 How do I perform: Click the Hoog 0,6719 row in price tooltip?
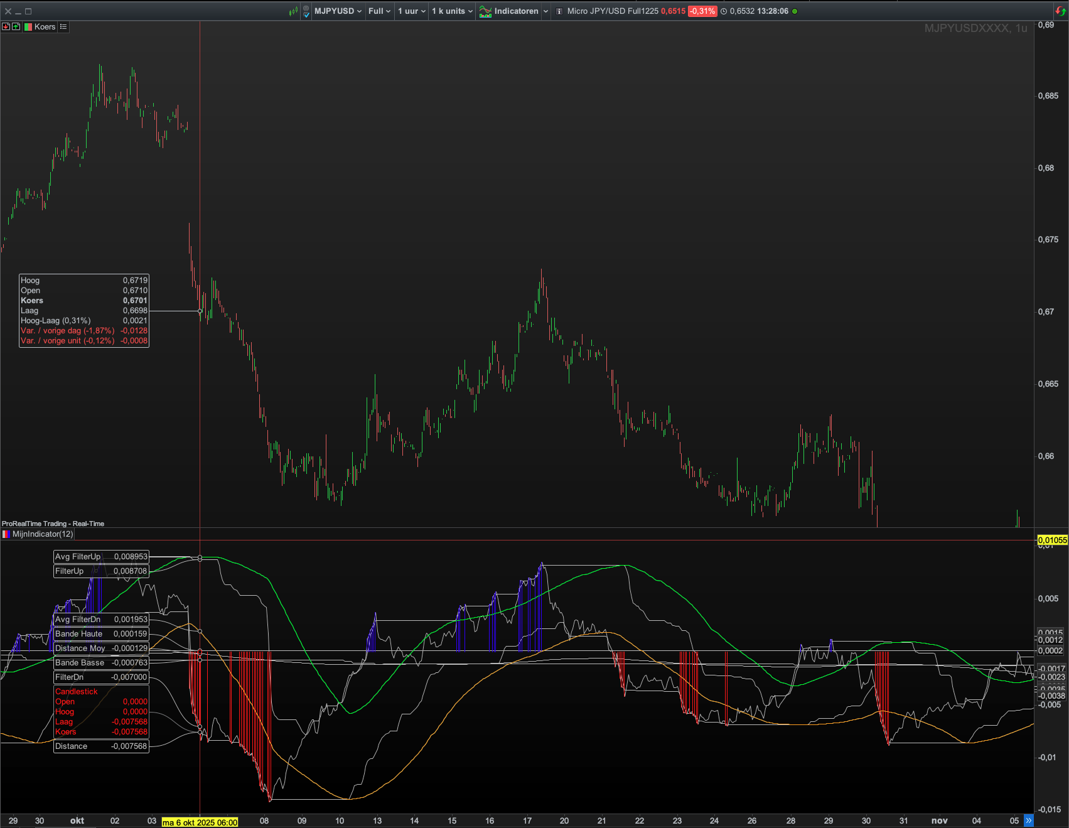coord(84,281)
